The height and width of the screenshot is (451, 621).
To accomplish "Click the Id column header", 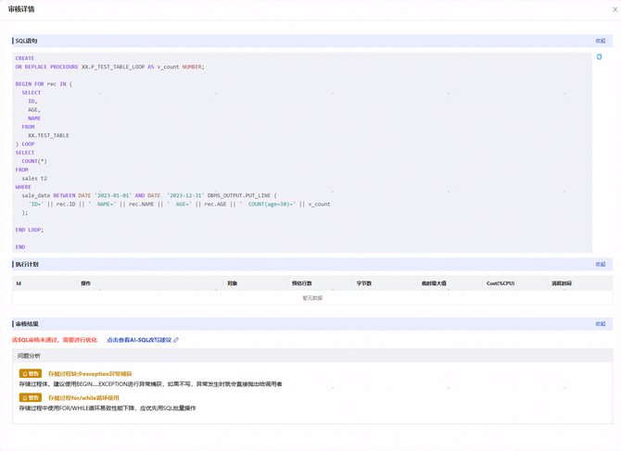I will click(19, 283).
